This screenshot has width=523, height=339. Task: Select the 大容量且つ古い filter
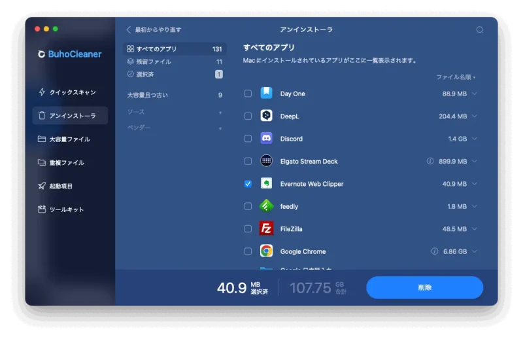(175, 95)
